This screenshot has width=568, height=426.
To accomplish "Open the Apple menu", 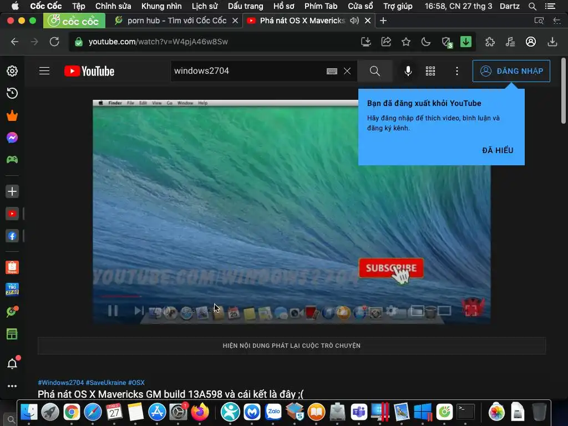I will tap(15, 6).
